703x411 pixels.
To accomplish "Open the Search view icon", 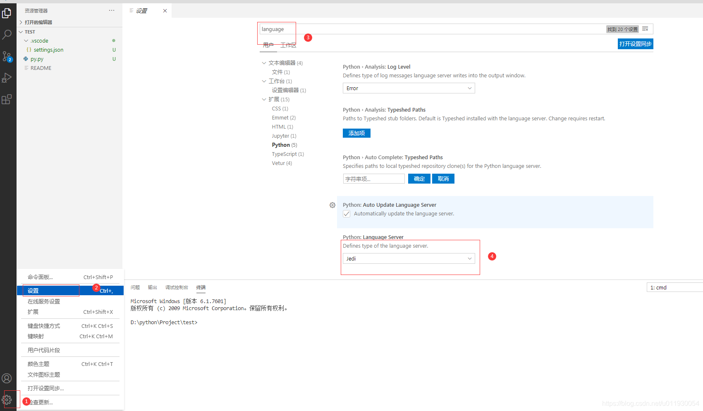I will (x=7, y=35).
